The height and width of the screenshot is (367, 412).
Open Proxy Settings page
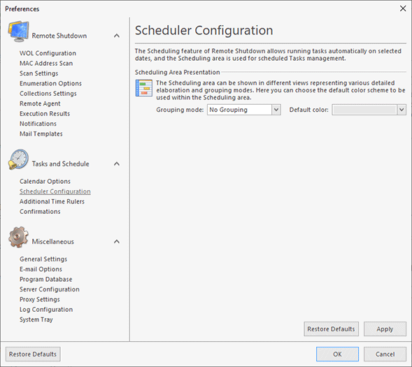click(40, 299)
